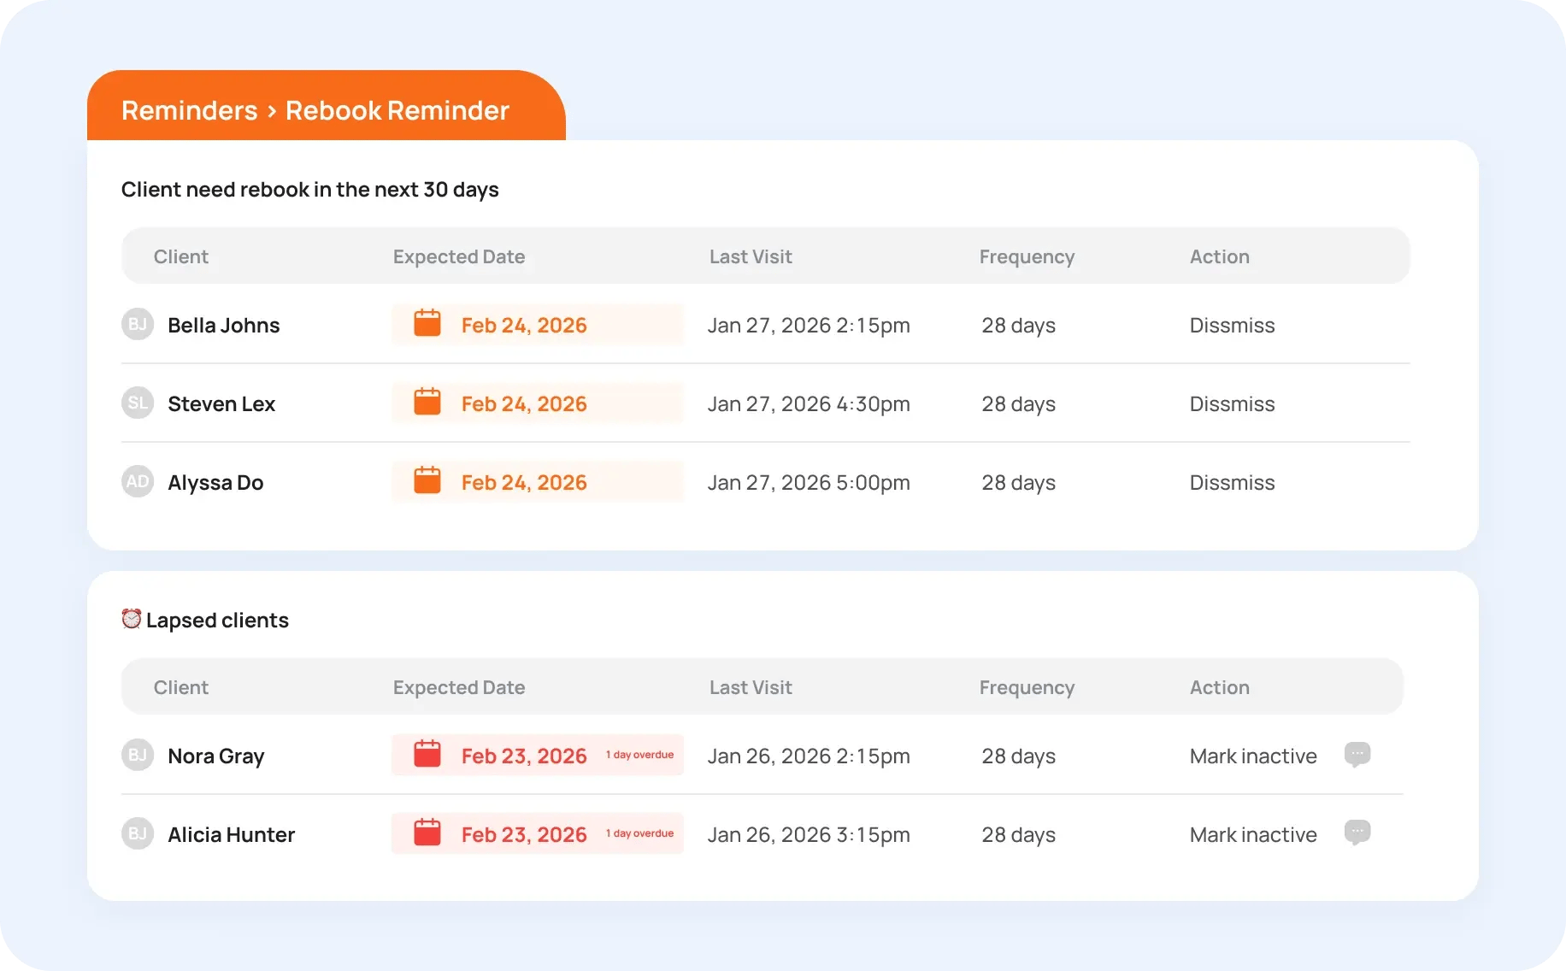Mark Alicia Hunter as inactive
Viewport: 1566px width, 971px height.
click(1252, 835)
